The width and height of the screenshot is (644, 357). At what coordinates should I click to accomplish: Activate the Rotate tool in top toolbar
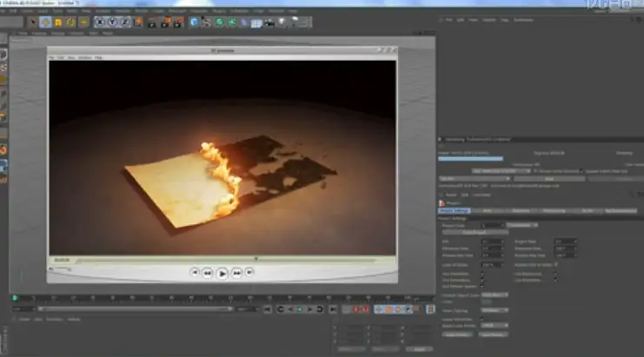(x=71, y=23)
